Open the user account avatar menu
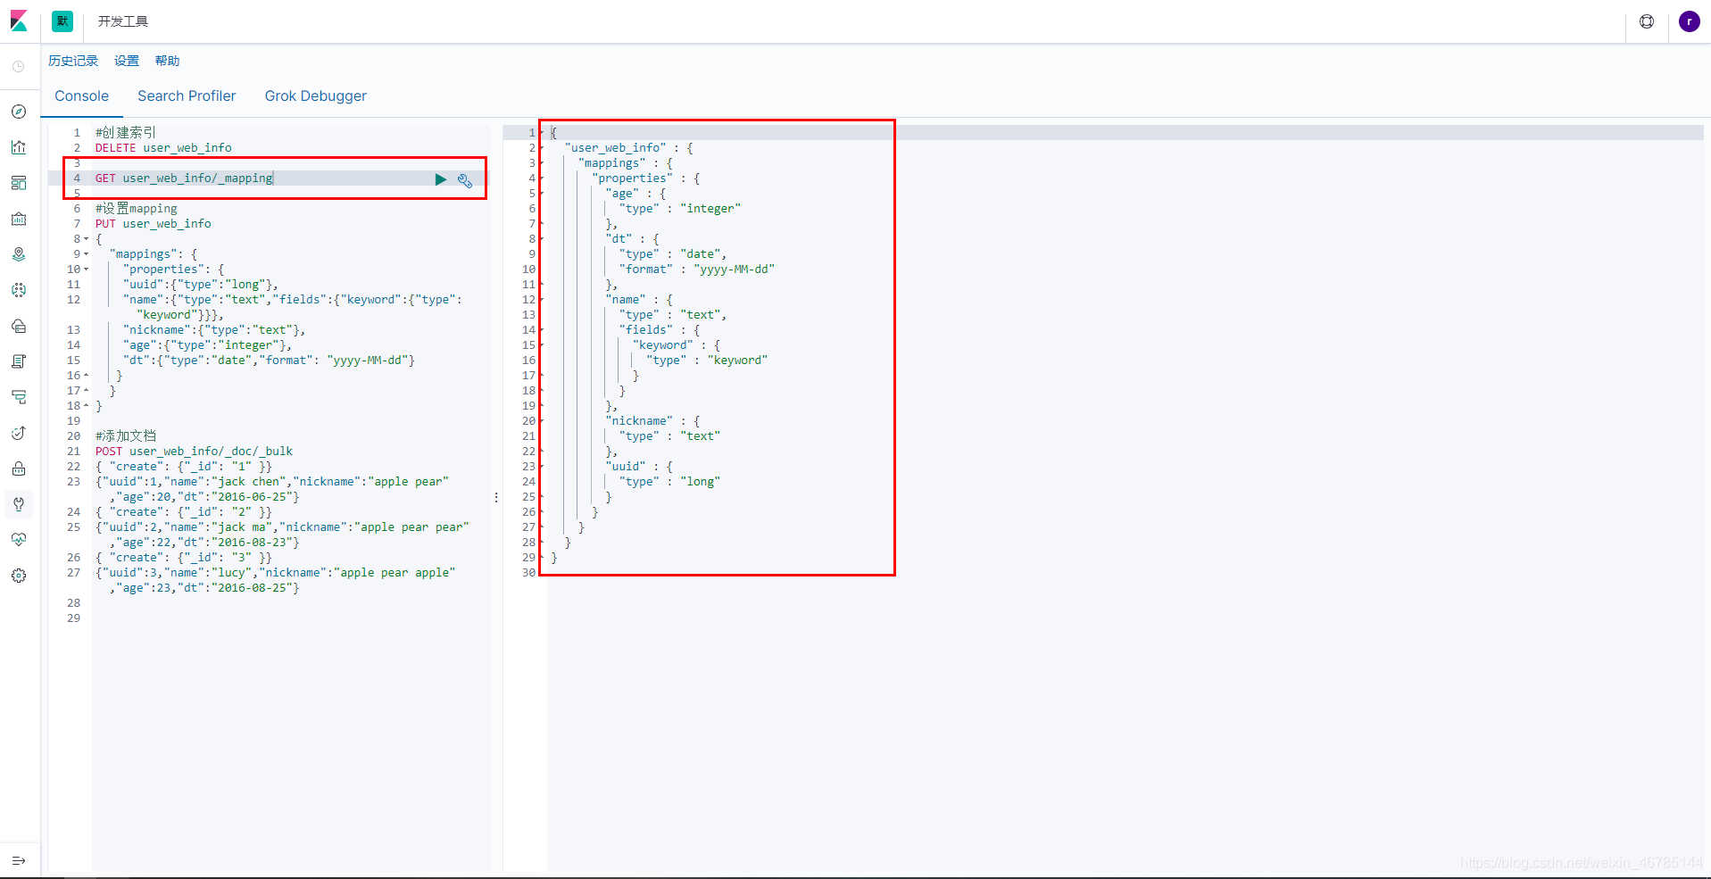The width and height of the screenshot is (1711, 879). 1689,21
